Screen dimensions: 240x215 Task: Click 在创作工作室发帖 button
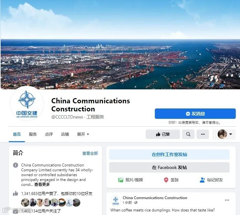169,154
